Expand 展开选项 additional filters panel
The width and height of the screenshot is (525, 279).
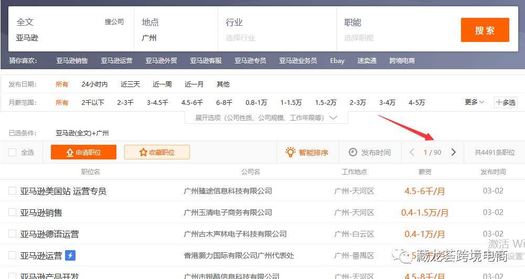tap(266, 118)
